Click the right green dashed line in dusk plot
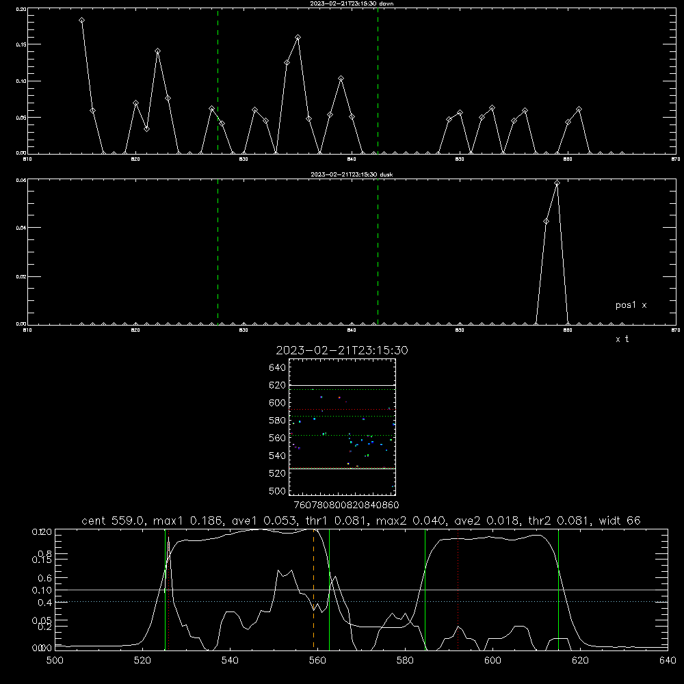684x684 pixels. (378, 252)
